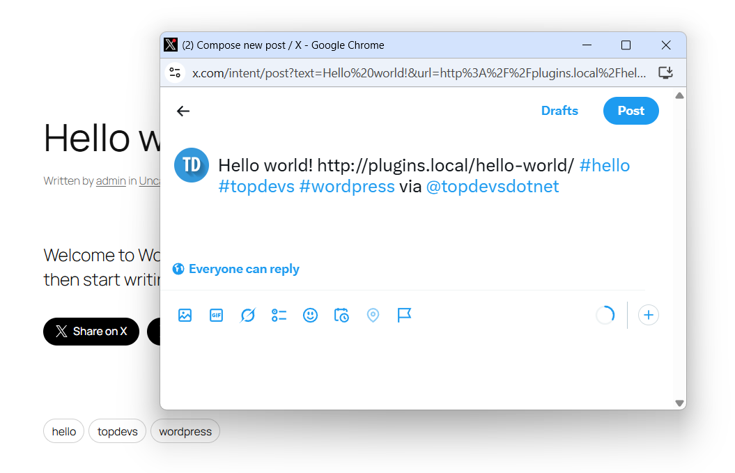
Task: Click the back arrow in compose window
Action: [x=183, y=111]
